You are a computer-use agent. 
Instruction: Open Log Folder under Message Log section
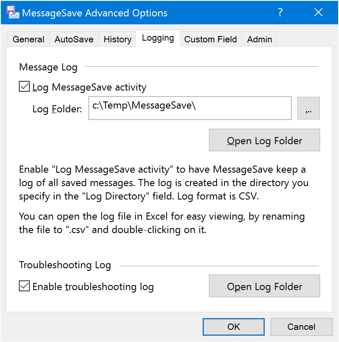264,140
